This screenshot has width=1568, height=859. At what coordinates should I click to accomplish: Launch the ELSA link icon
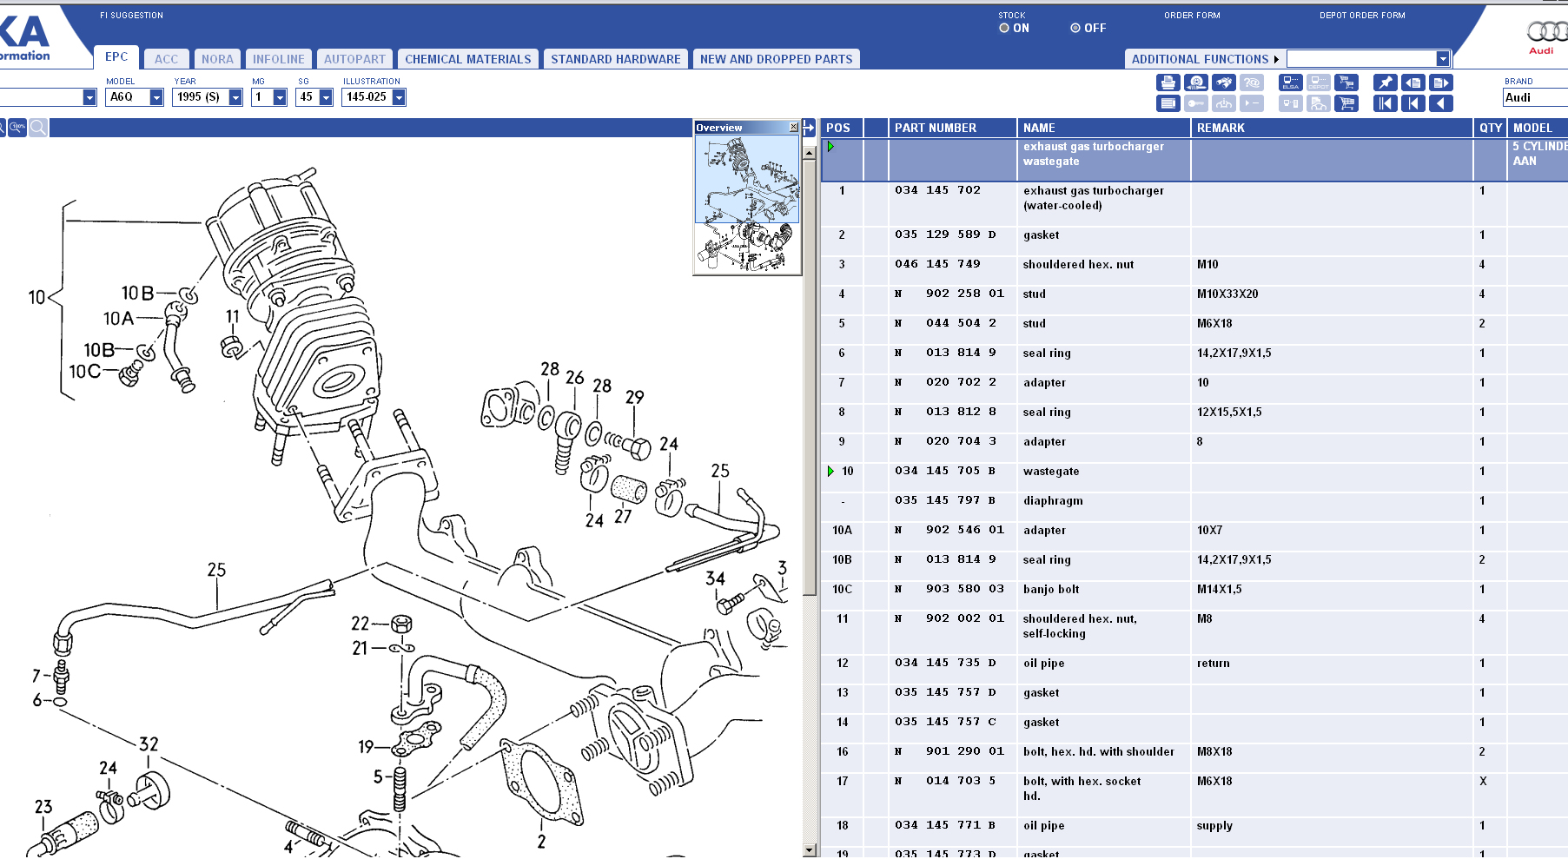1290,83
